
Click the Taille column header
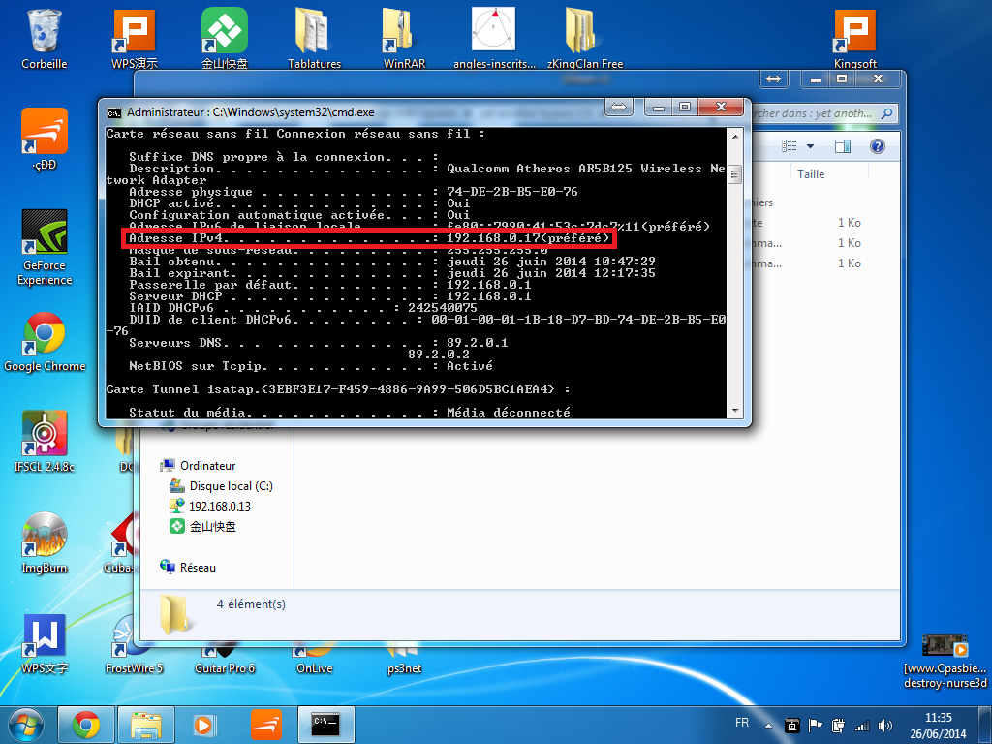(x=811, y=174)
